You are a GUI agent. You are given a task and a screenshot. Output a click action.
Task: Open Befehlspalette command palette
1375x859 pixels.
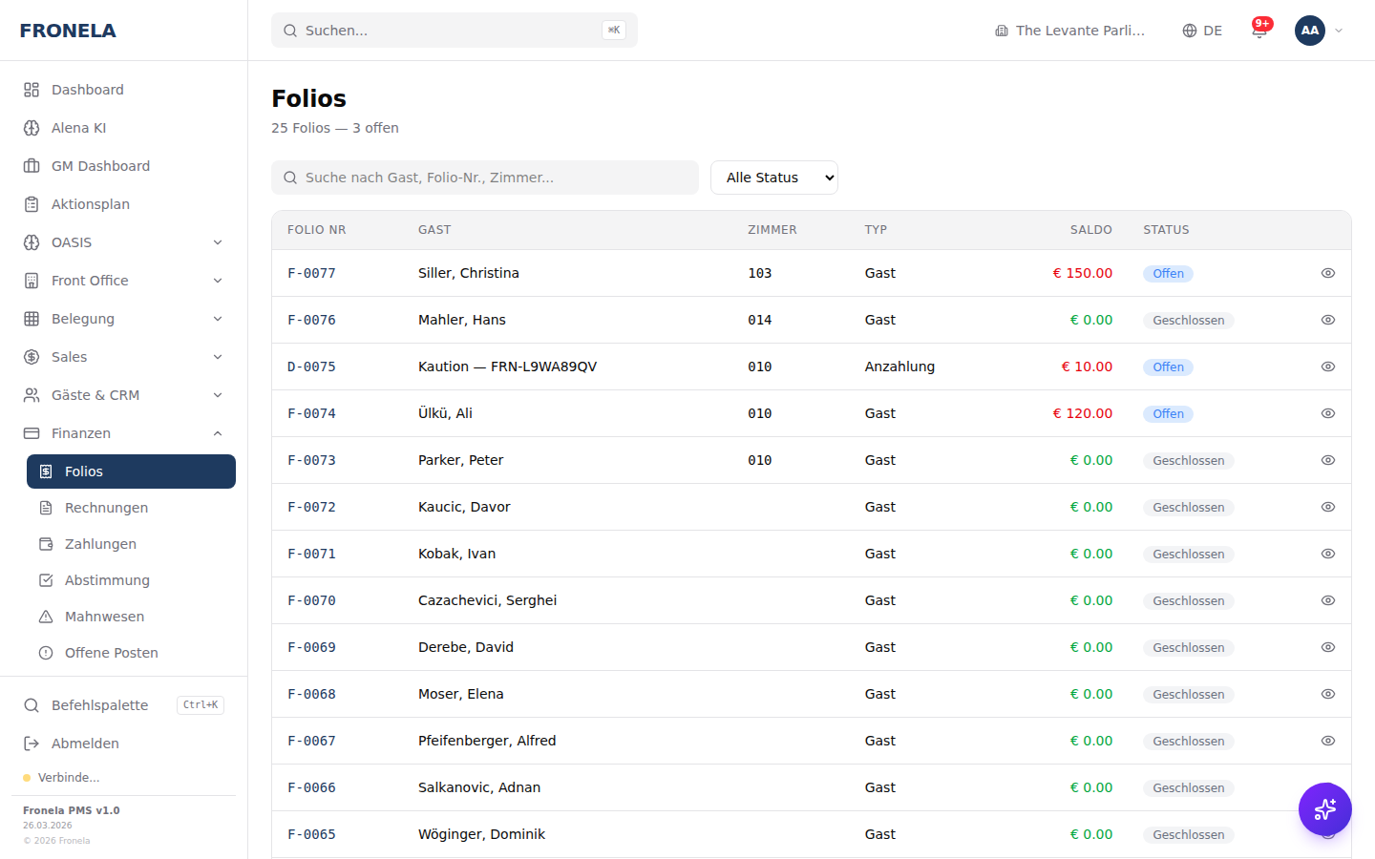99,705
